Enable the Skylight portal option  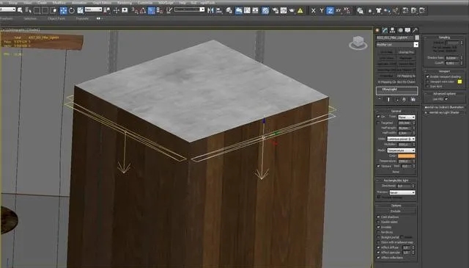(378, 237)
